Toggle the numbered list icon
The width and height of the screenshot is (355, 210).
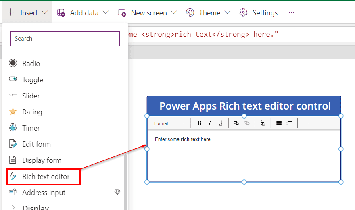(x=289, y=123)
